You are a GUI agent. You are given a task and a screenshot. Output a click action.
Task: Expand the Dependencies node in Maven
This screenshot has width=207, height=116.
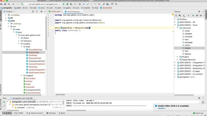coord(178,60)
